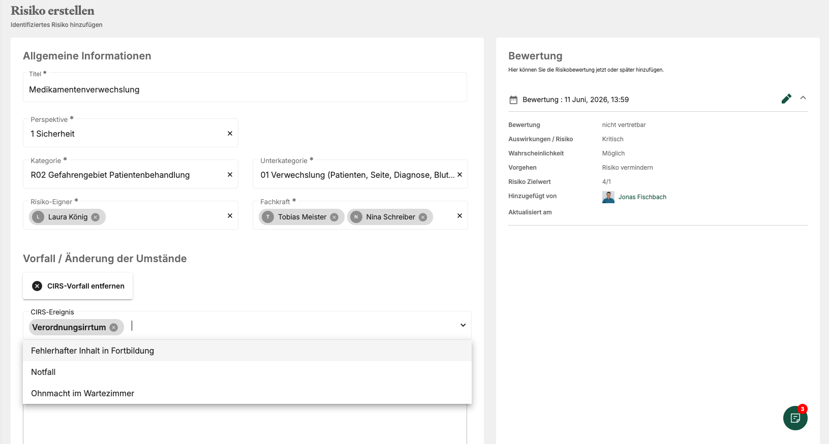
Task: Click the Risiko-Eigner field
Action: pos(131,215)
